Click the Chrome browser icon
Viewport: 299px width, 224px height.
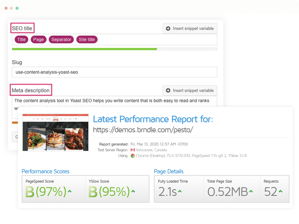(133, 156)
